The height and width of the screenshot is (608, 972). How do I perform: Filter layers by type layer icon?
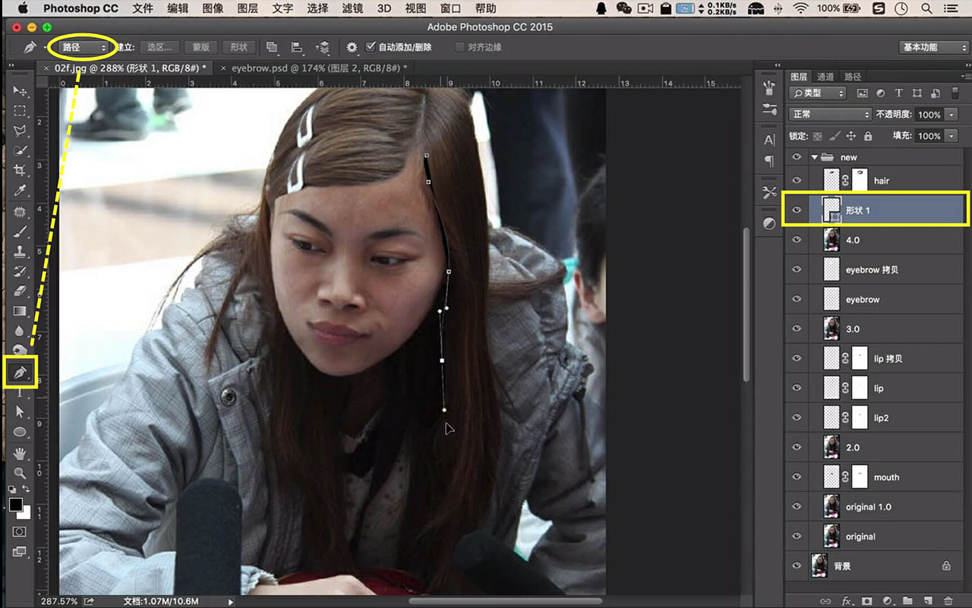[x=898, y=93]
